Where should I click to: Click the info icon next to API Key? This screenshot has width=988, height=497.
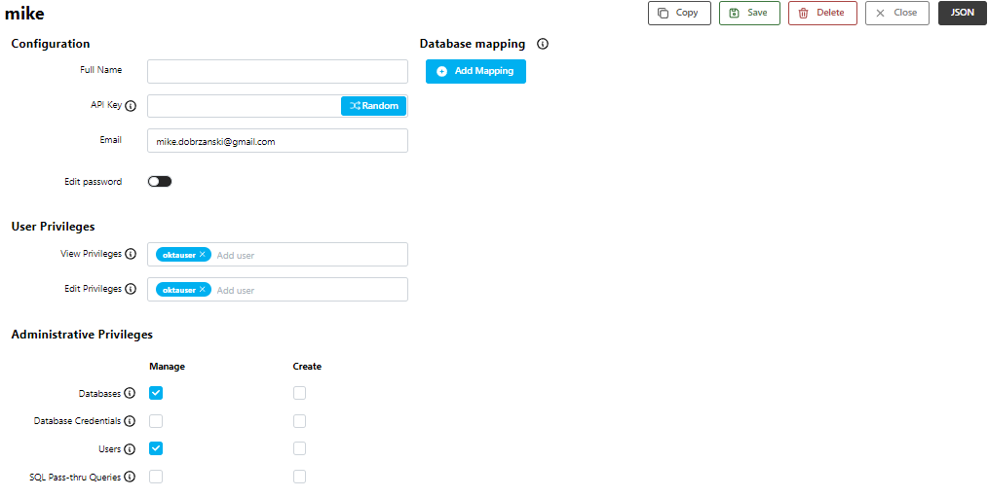pyautogui.click(x=131, y=106)
